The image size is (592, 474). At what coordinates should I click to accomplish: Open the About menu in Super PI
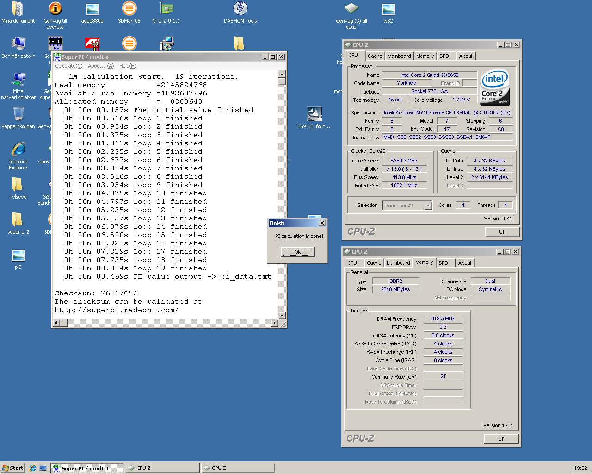100,66
